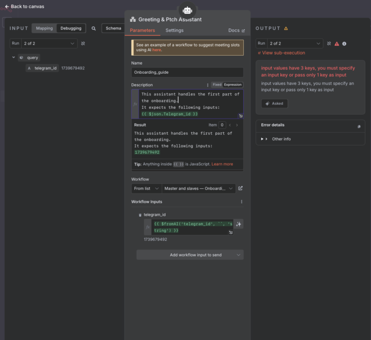Open Workflow Inputs options dots

coord(241,202)
